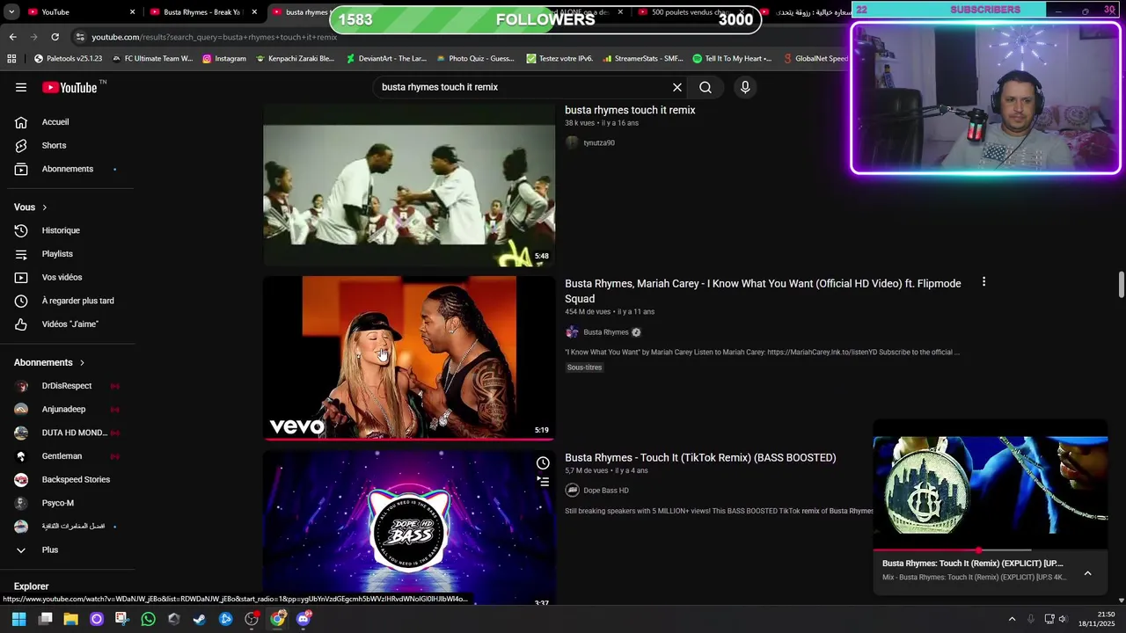1126x633 pixels.
Task: Open Paletools v25.1.23 bookmark
Action: [68, 59]
